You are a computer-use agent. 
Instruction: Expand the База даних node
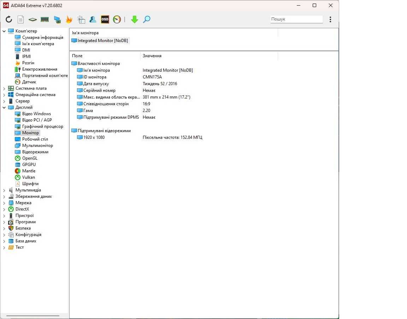[x=4, y=241]
